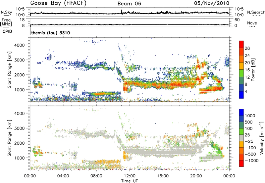265x183 pixels.
Task: Select the "25" Velocity colorbar label
Action: point(247,135)
